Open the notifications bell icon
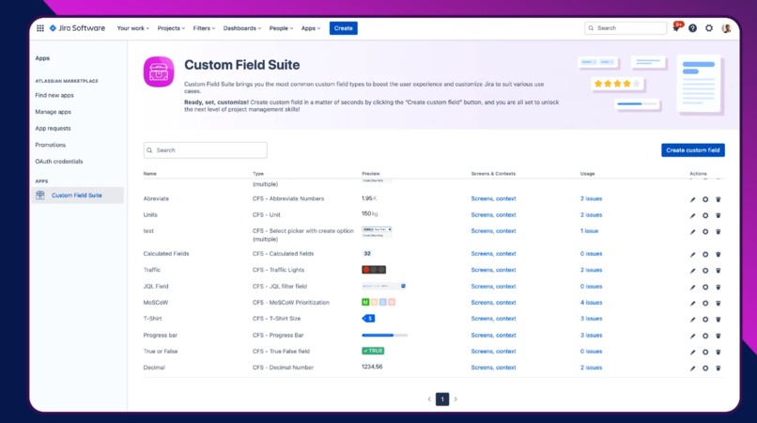This screenshot has width=757, height=423. 676,28
